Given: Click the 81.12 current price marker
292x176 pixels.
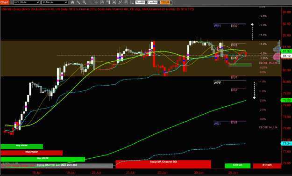Looking at the screenshot, I should (x=286, y=56).
